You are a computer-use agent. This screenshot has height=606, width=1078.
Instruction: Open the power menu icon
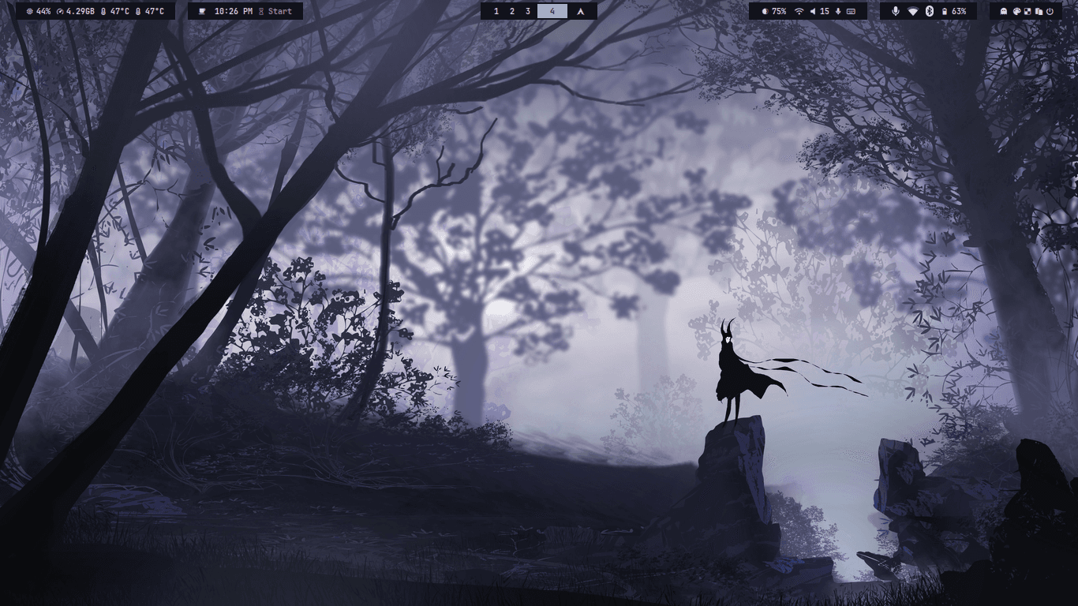(x=1050, y=11)
